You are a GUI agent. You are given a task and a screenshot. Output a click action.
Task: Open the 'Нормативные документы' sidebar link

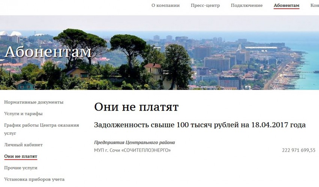(34, 102)
